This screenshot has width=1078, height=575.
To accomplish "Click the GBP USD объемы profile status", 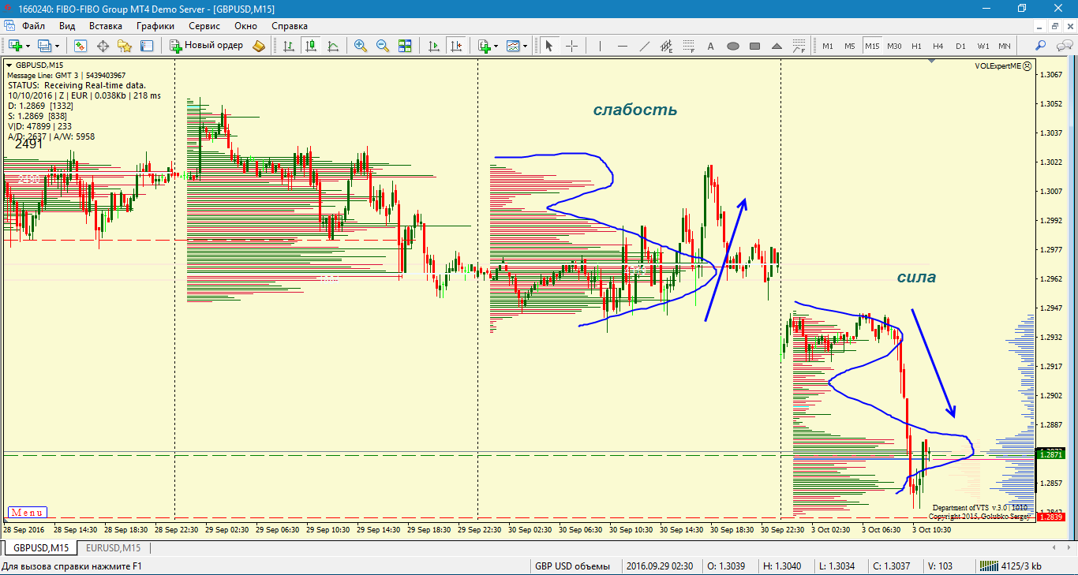I will pos(572,566).
